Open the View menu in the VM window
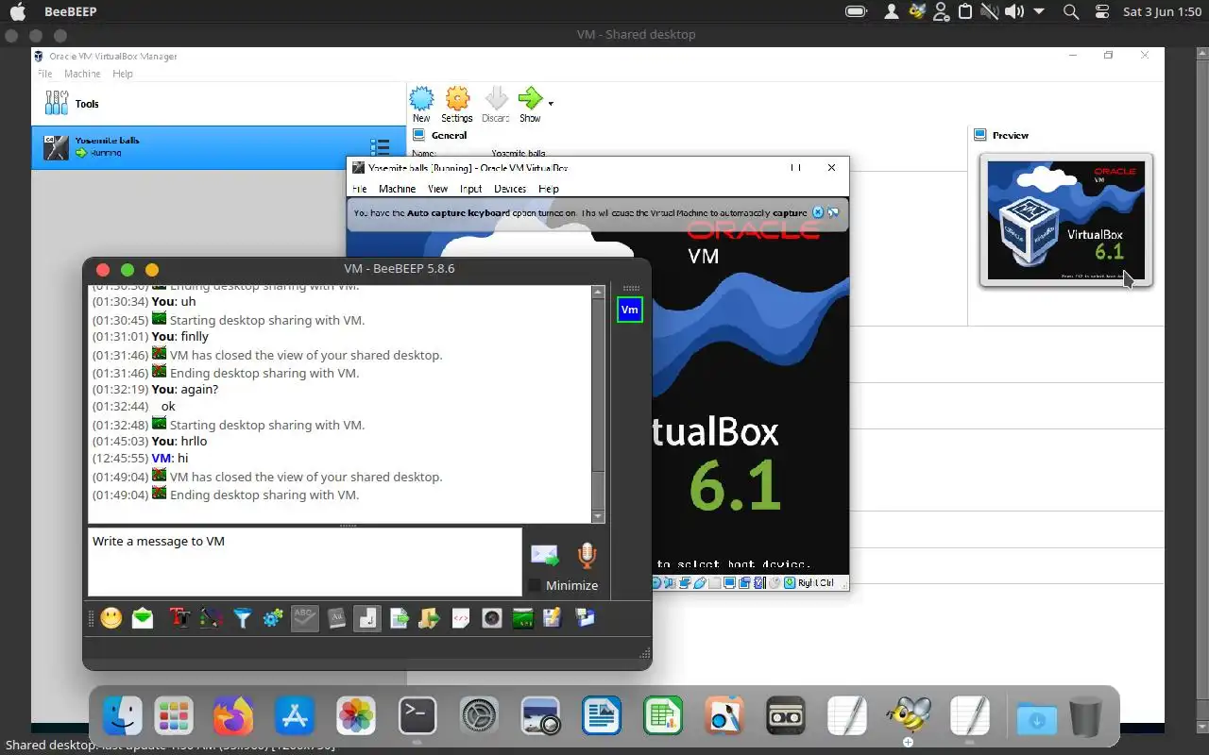1209x755 pixels. pos(437,189)
